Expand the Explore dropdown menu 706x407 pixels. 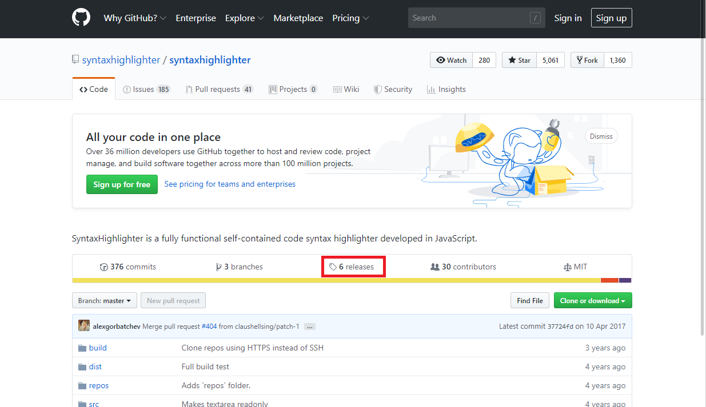245,18
